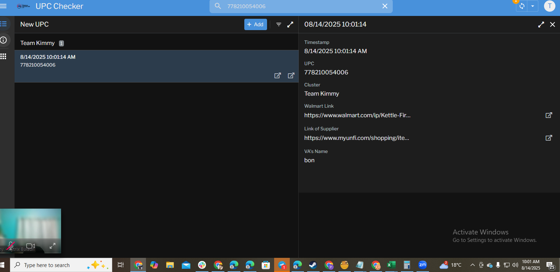This screenshot has width=560, height=272.
Task: Collapse the Team Kimmy group header
Action: click(38, 43)
